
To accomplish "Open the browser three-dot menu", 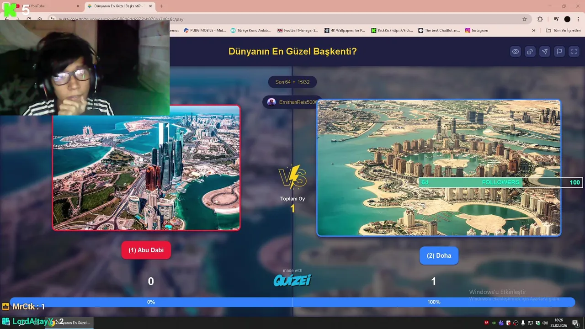I will coord(578,19).
